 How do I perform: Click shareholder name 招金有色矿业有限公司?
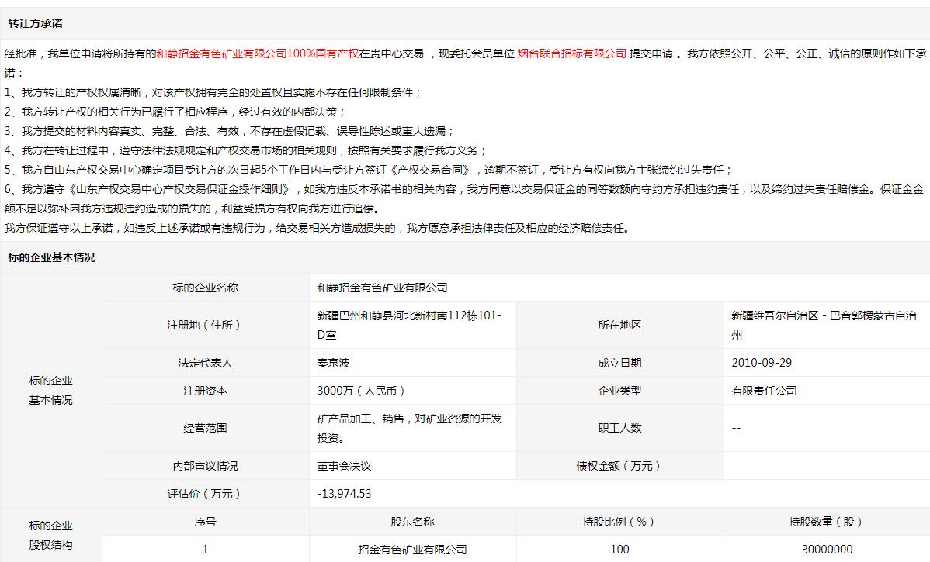click(x=412, y=550)
